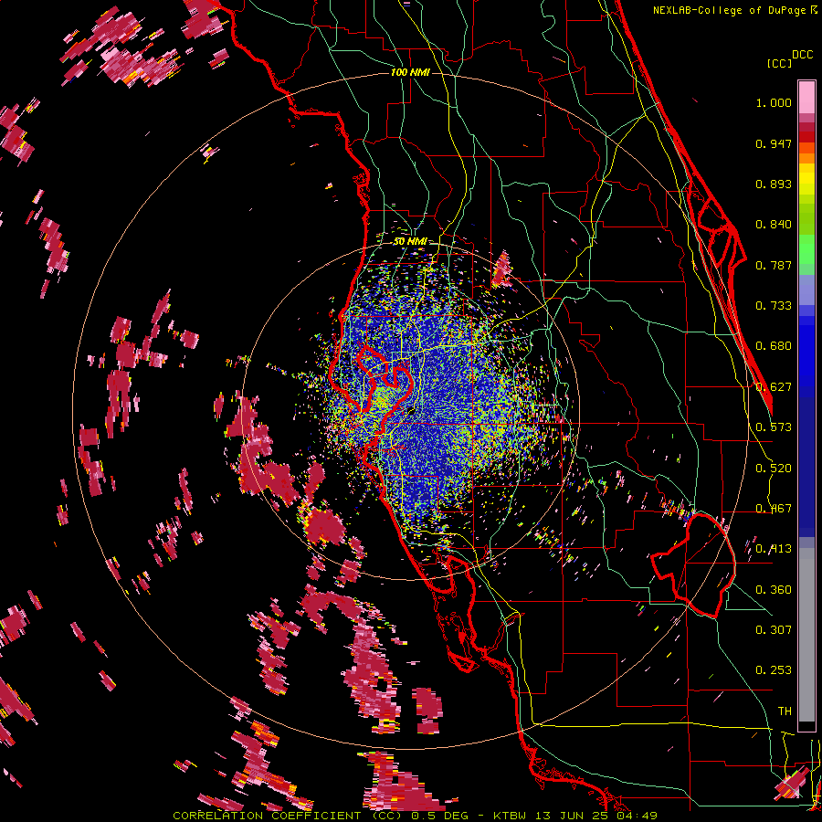Pick the lavender segment of the color bar

(806, 290)
